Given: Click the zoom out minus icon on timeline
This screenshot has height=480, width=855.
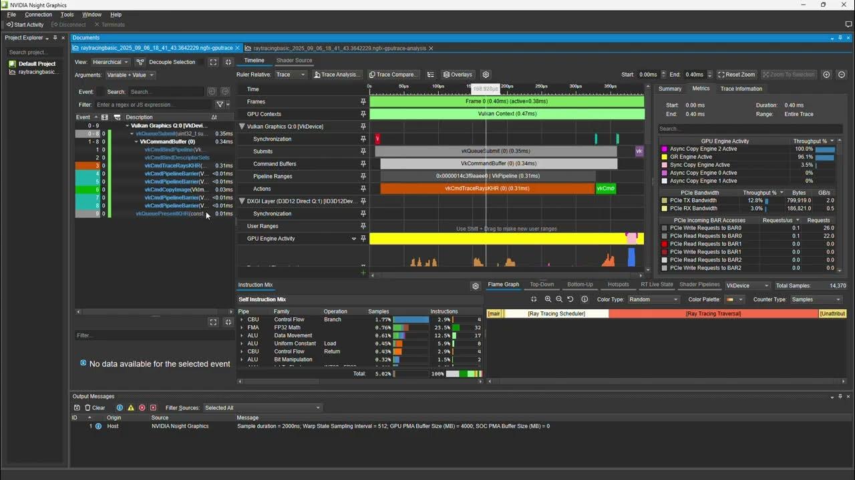Looking at the screenshot, I should click(842, 75).
